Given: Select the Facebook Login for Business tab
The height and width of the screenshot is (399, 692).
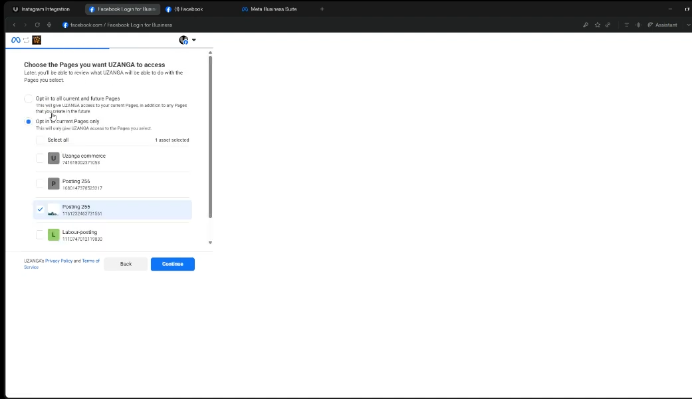Looking at the screenshot, I should click(123, 9).
